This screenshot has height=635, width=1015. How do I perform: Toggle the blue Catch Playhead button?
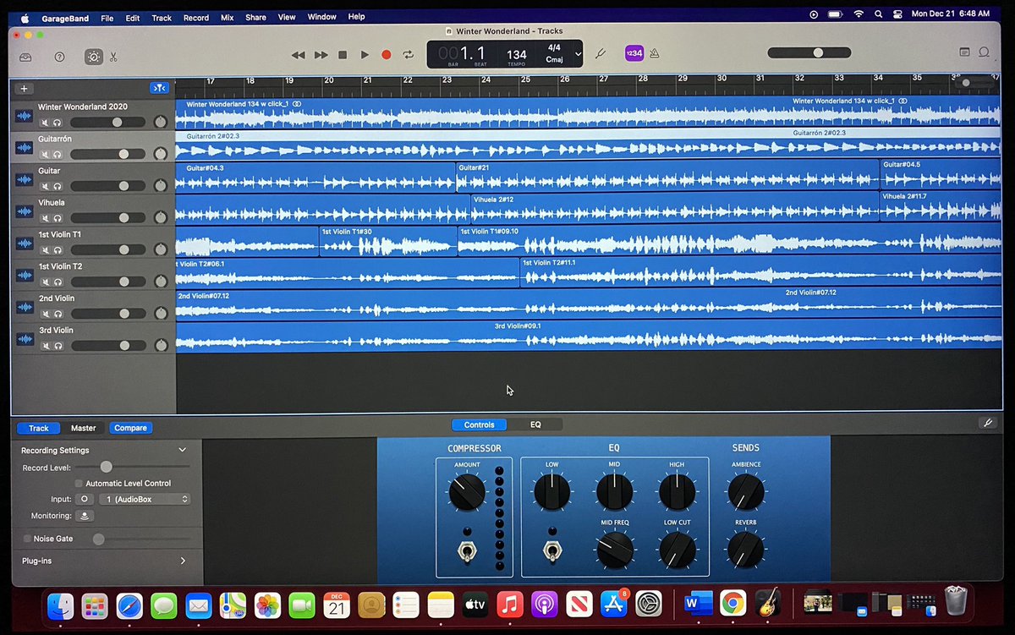click(159, 88)
